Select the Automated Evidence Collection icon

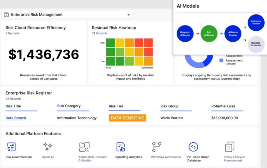pos(84,147)
